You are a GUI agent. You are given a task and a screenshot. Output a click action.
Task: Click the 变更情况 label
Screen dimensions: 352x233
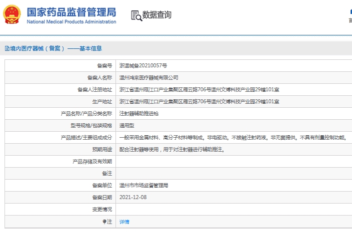click(x=102, y=210)
